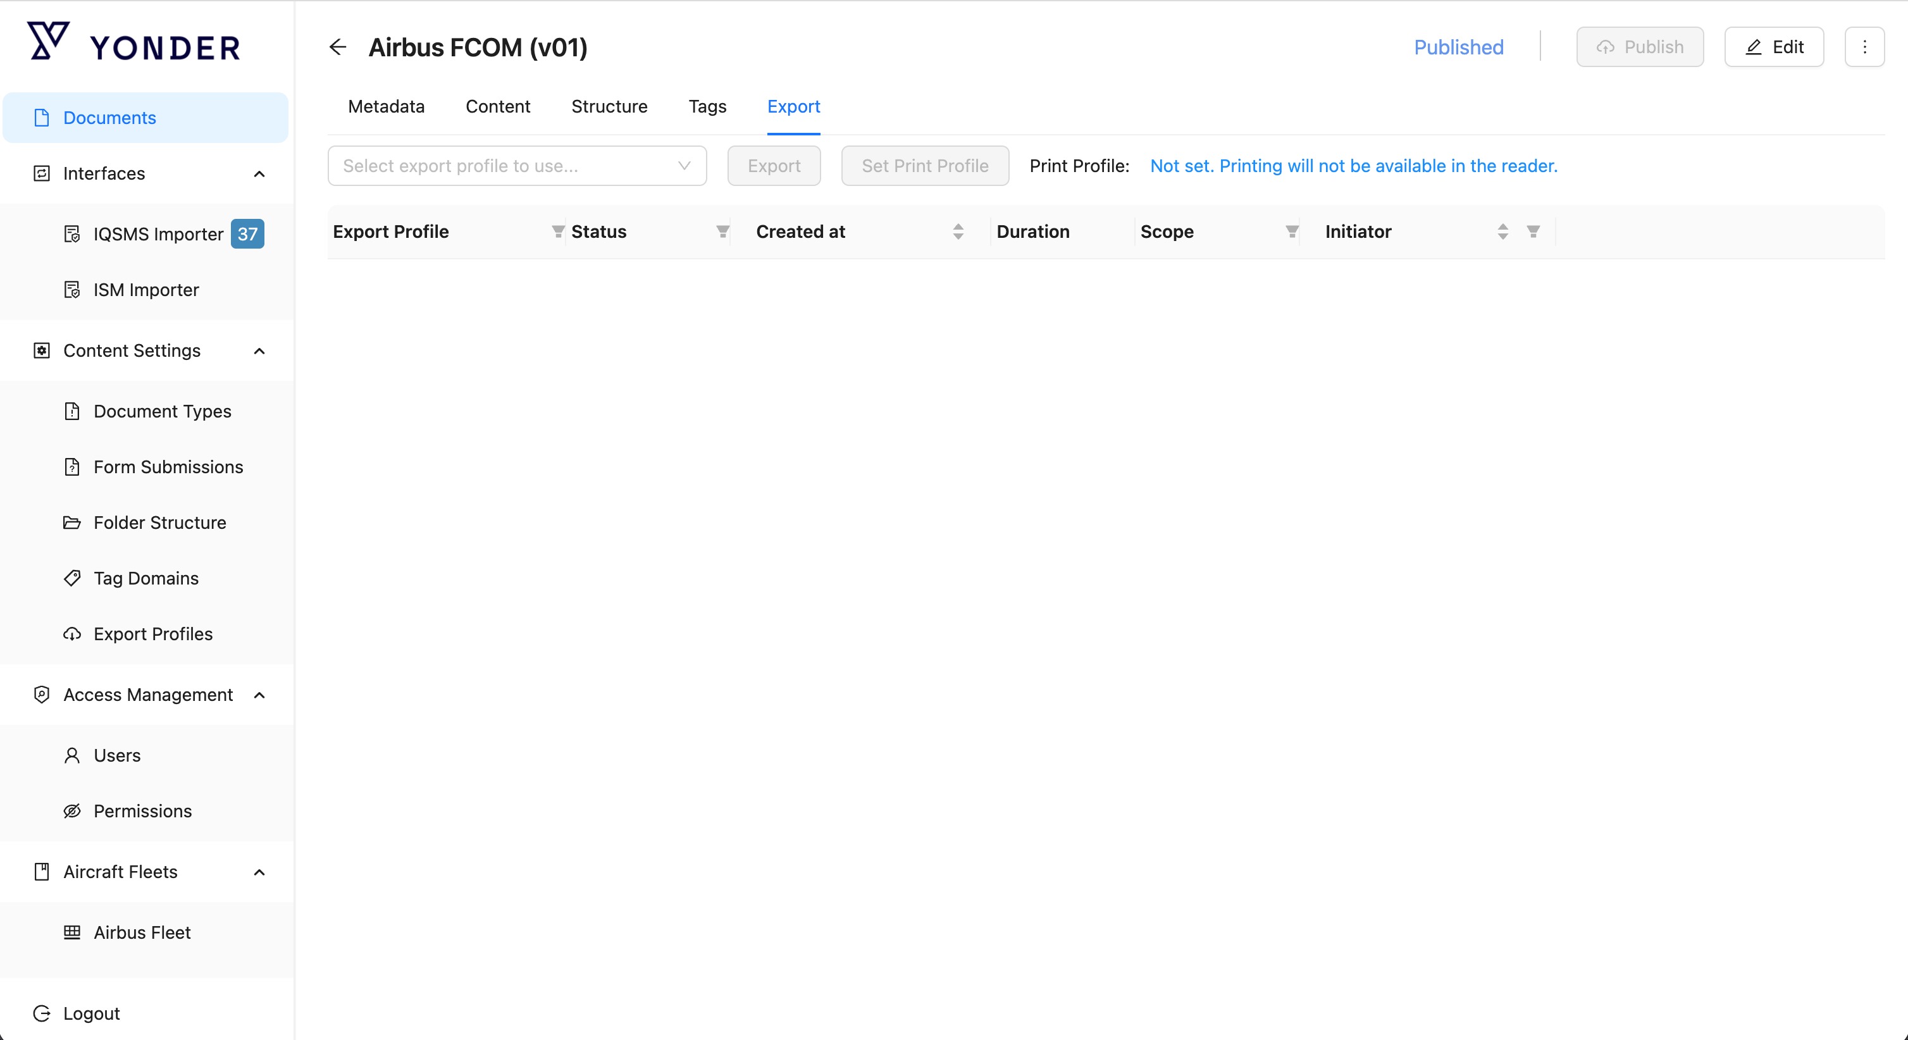1908x1040 pixels.
Task: Click the Initiator column filter icon
Action: tap(1533, 232)
